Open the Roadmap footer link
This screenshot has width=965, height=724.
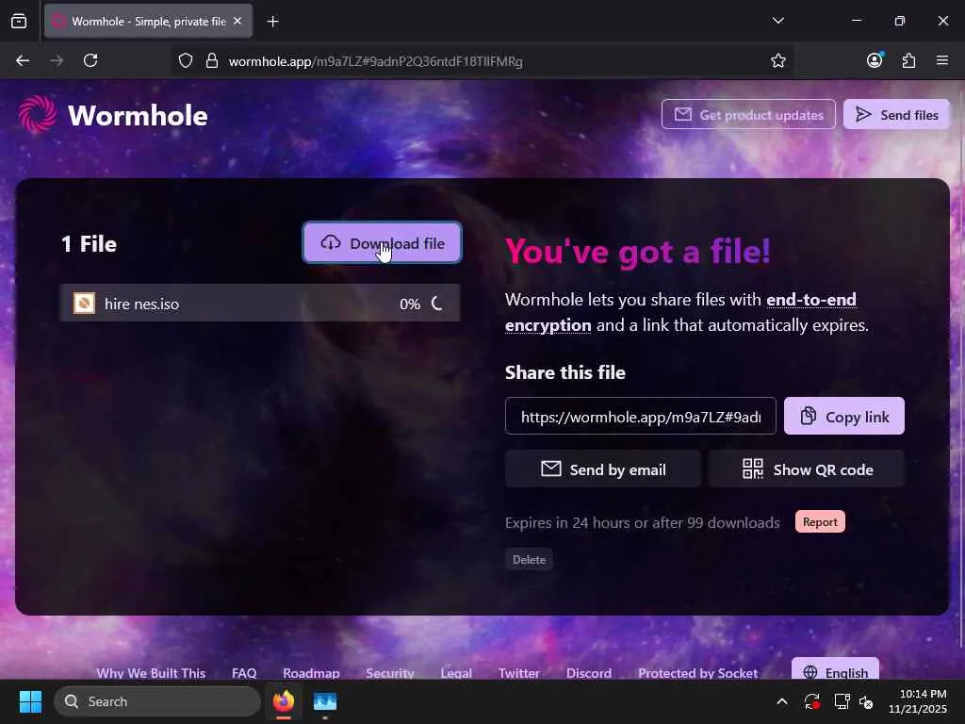(x=311, y=672)
